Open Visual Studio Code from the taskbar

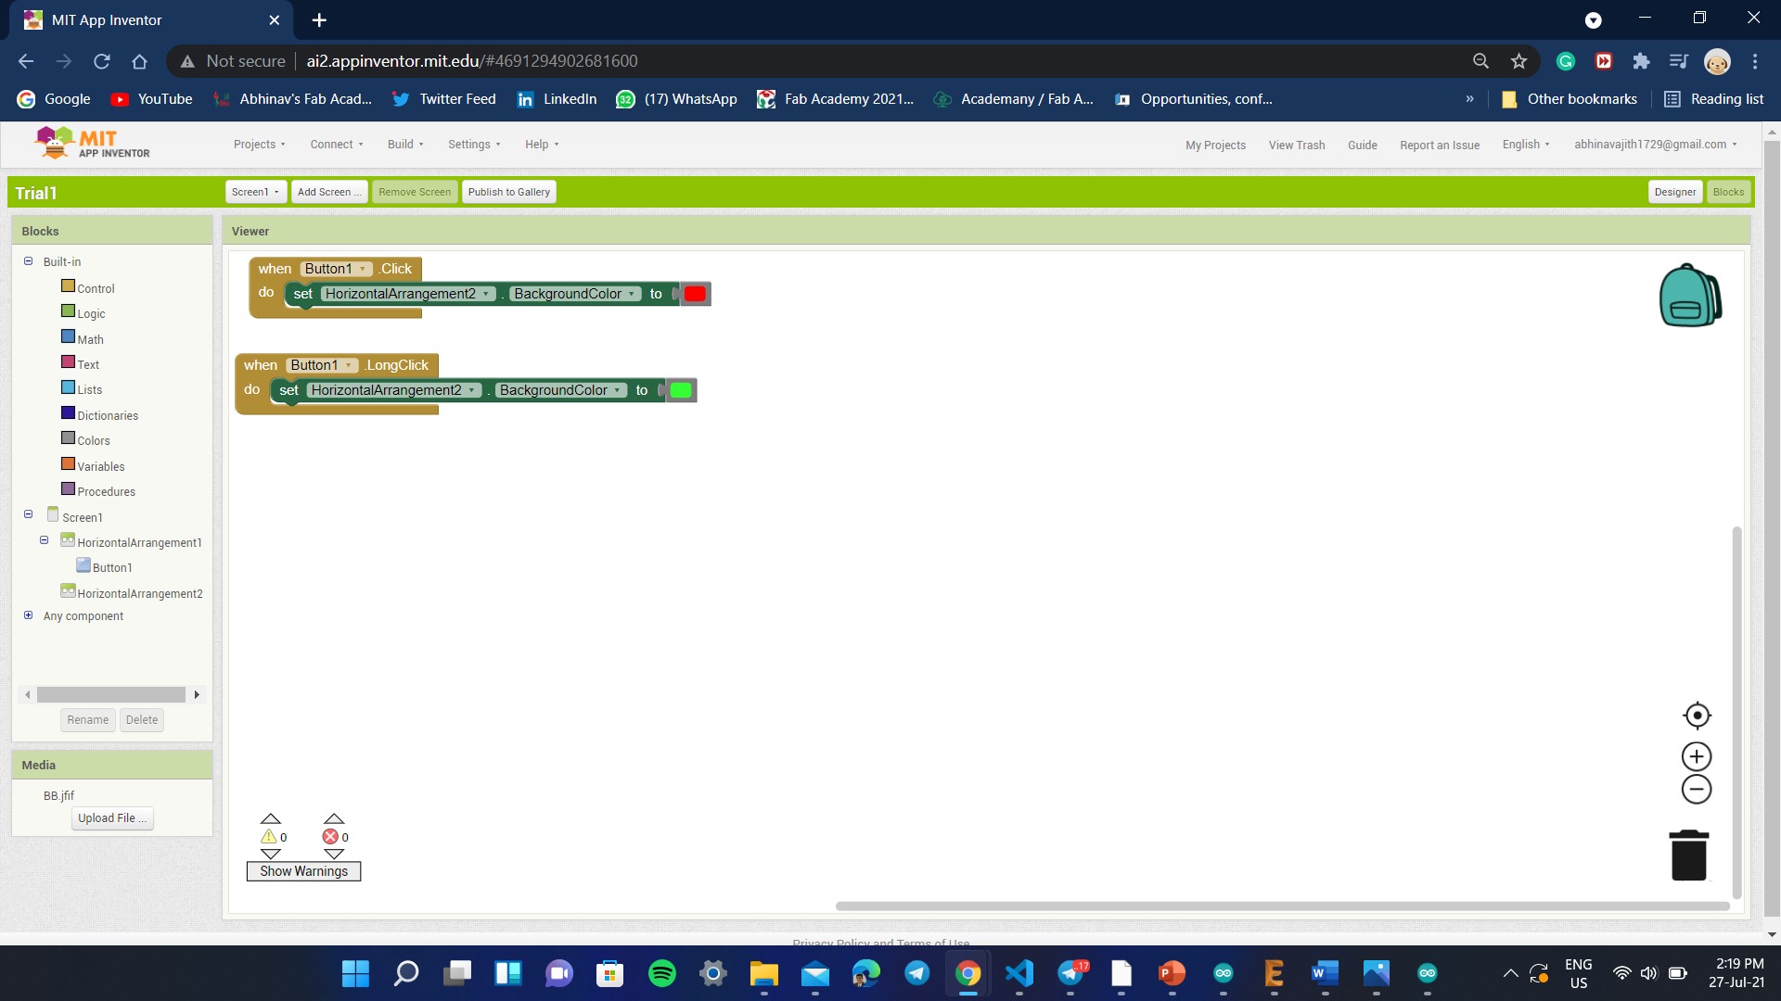(x=1019, y=973)
